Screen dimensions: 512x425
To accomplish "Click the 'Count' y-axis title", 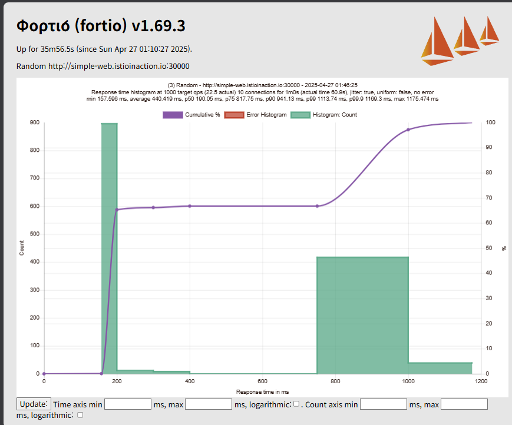I will 22,248.
